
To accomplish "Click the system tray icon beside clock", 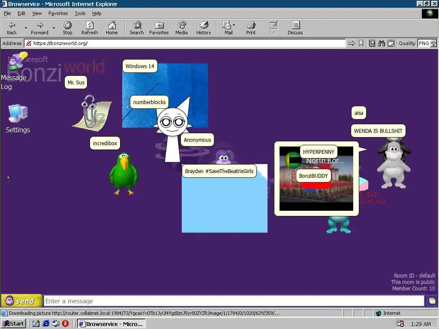I will coord(400,324).
